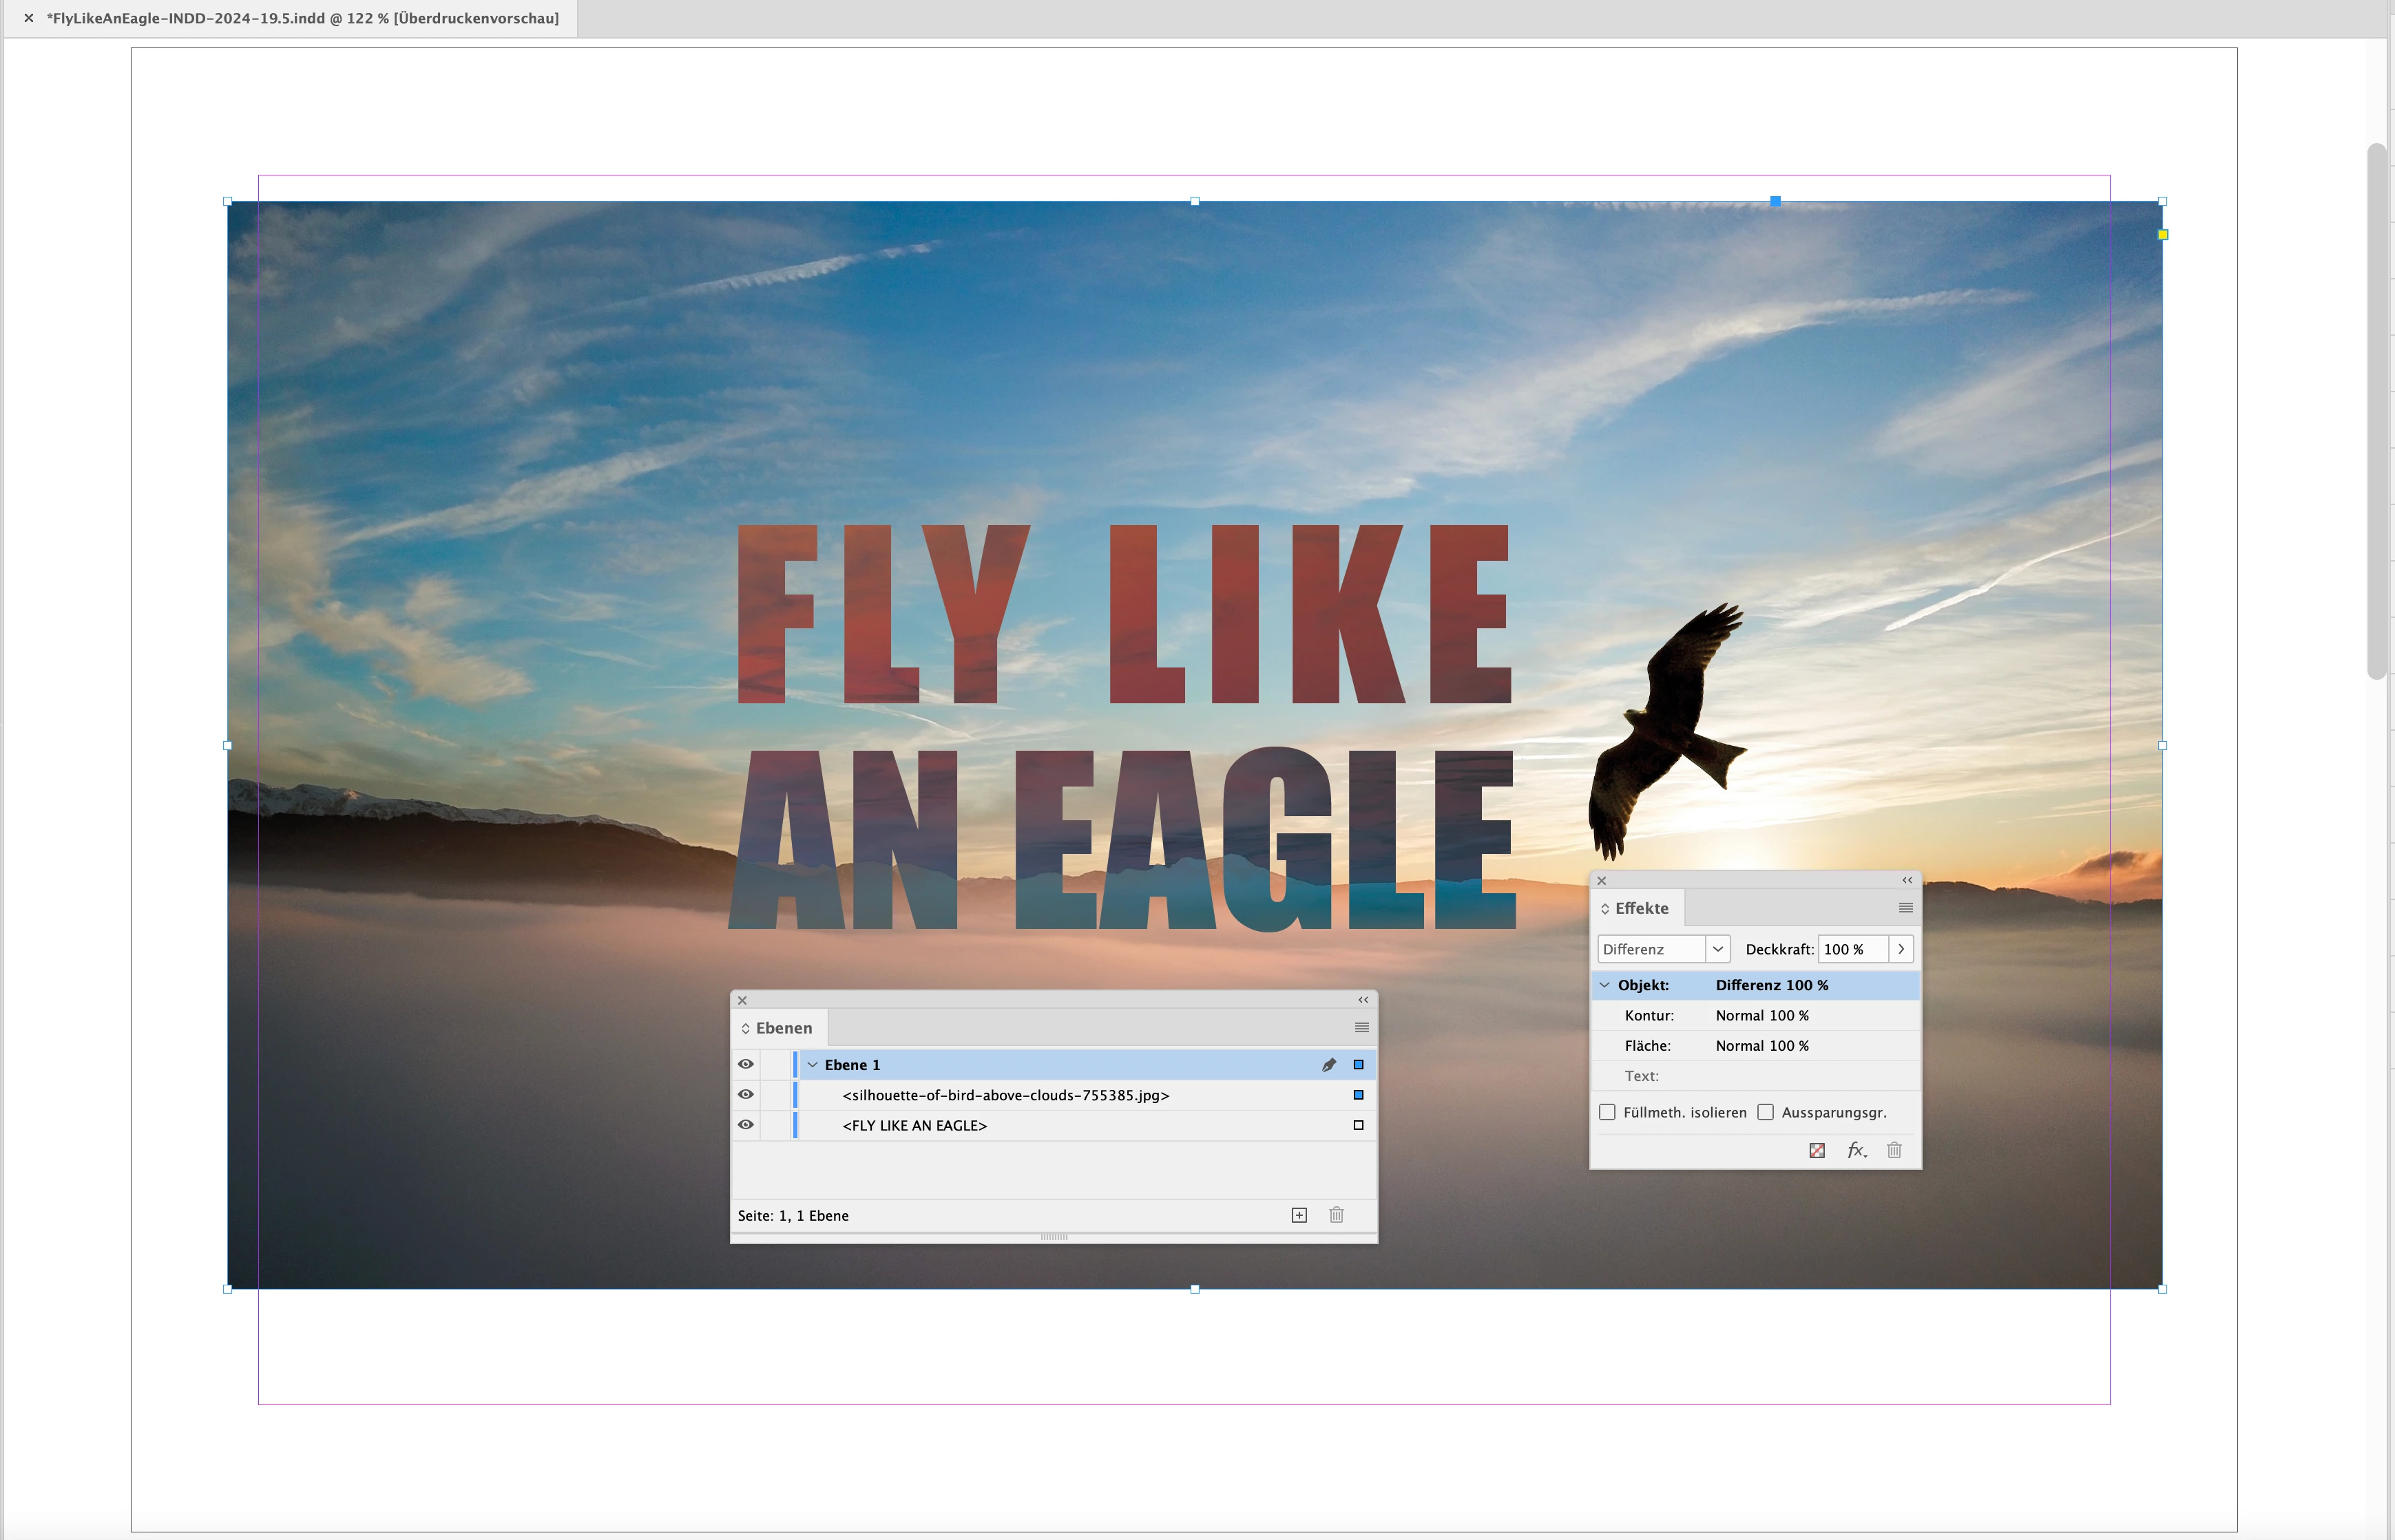The image size is (2395, 1540).
Task: Click trash icon in Effekte panel
Action: (x=1894, y=1150)
